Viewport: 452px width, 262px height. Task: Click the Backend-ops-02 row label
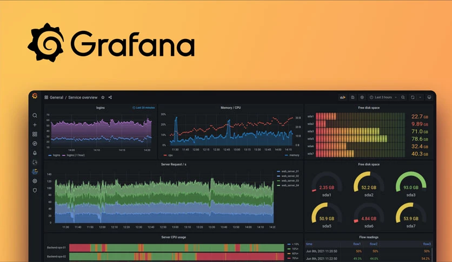click(56, 257)
